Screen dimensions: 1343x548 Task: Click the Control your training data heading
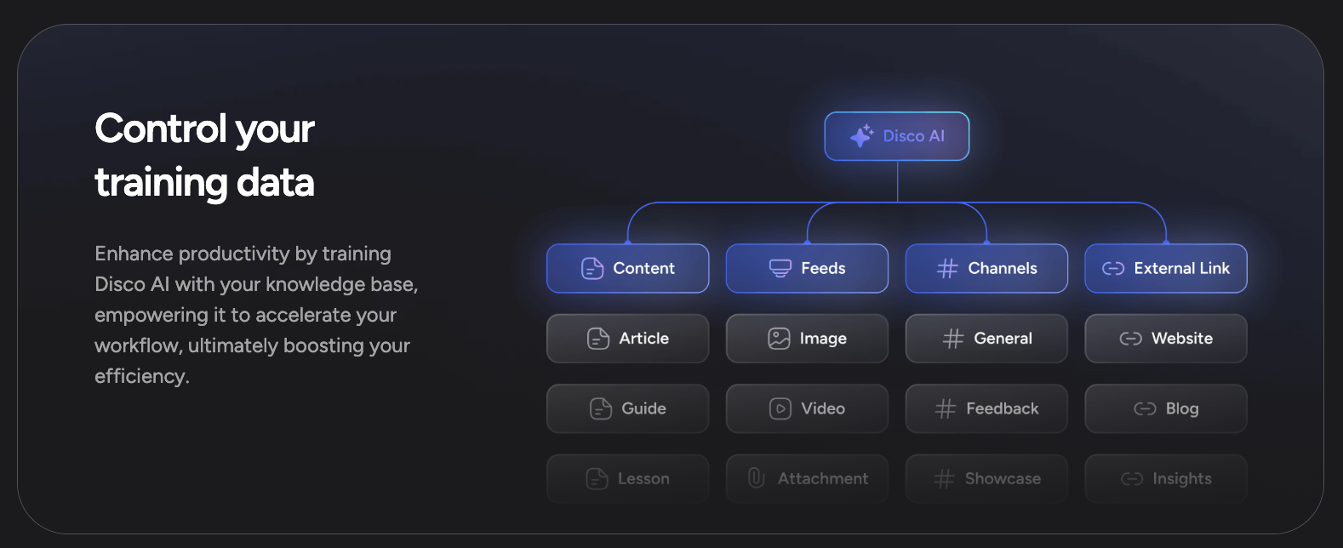(x=204, y=156)
